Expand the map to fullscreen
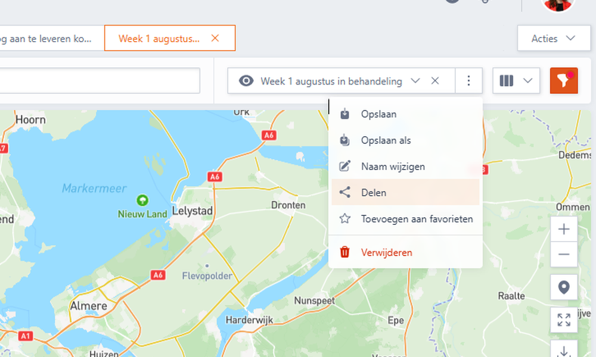Screen dimensions: 596x357 [x=564, y=320]
